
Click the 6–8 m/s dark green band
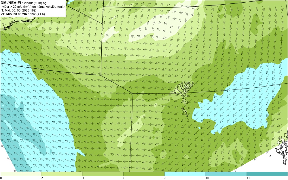pos(144,174)
